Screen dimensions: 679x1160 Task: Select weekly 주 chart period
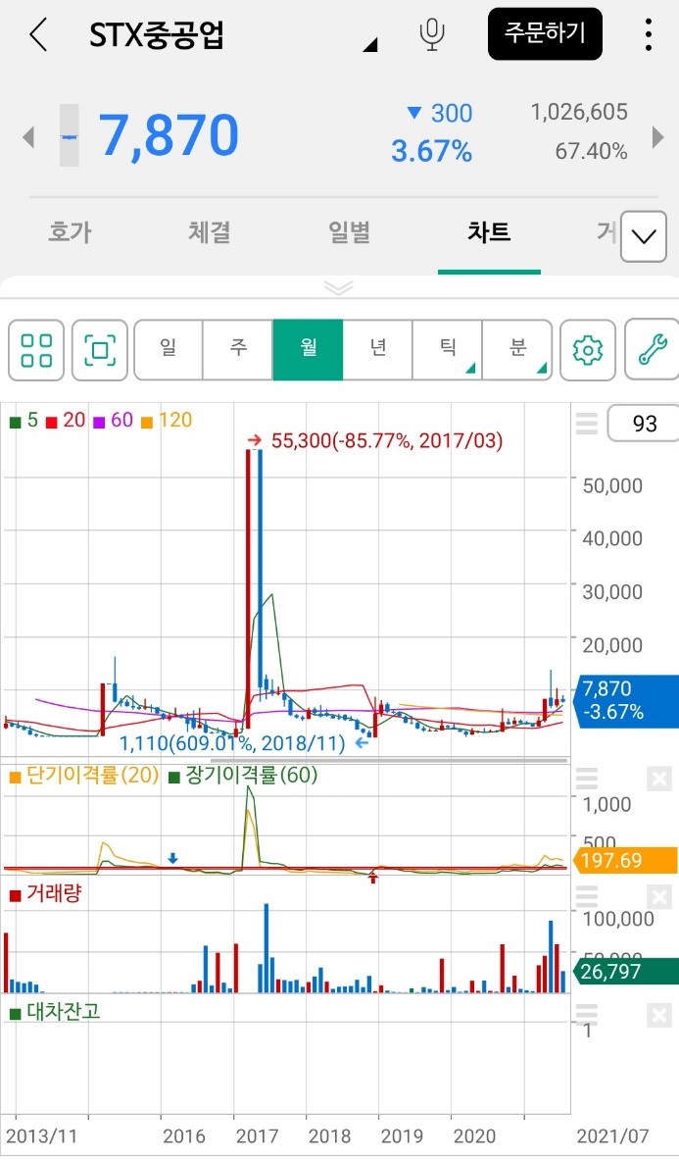pyautogui.click(x=238, y=350)
